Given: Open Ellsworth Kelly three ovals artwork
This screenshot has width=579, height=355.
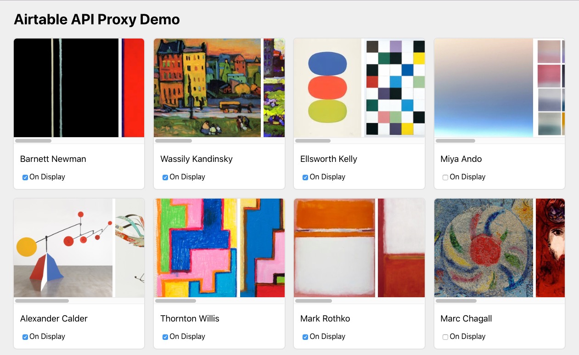Looking at the screenshot, I should tap(327, 88).
